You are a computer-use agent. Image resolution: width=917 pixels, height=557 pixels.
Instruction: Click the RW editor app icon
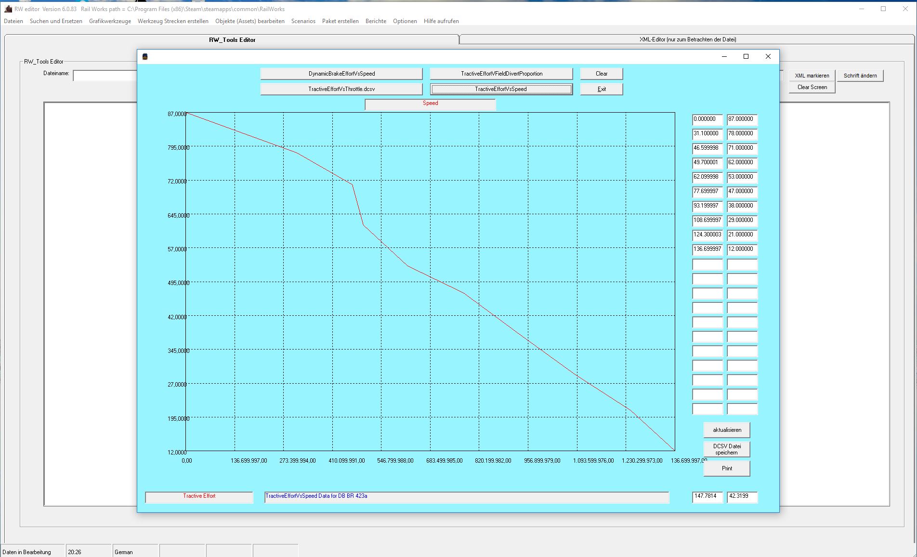coord(8,9)
